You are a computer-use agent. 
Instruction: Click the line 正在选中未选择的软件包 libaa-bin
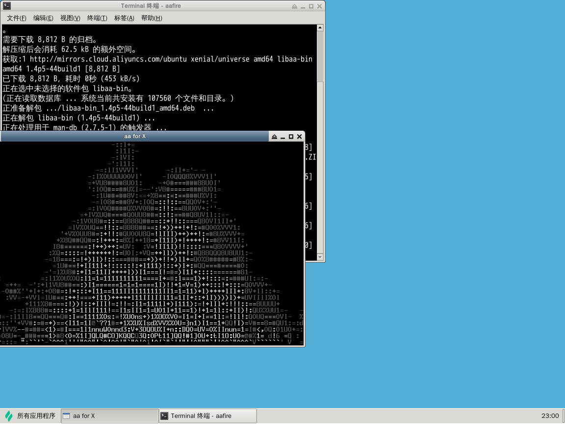67,89
